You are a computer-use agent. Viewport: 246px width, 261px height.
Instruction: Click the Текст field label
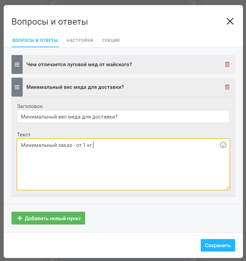pyautogui.click(x=24, y=134)
